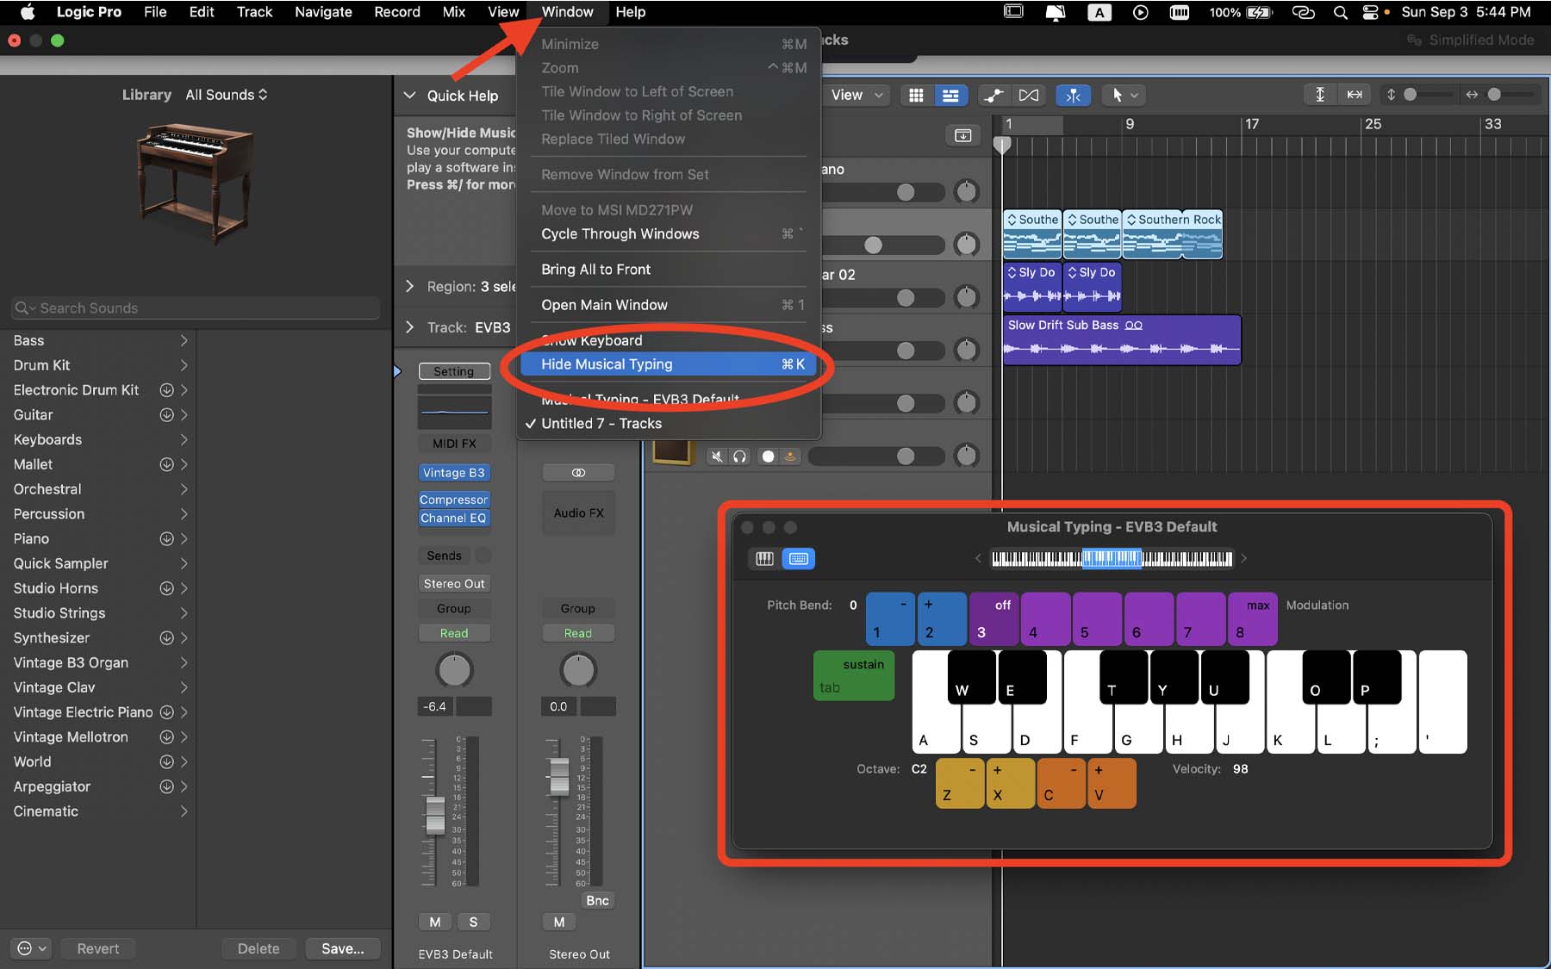The image size is (1551, 969).
Task: Click the grid view icon in tracks toolbar
Action: pyautogui.click(x=916, y=95)
